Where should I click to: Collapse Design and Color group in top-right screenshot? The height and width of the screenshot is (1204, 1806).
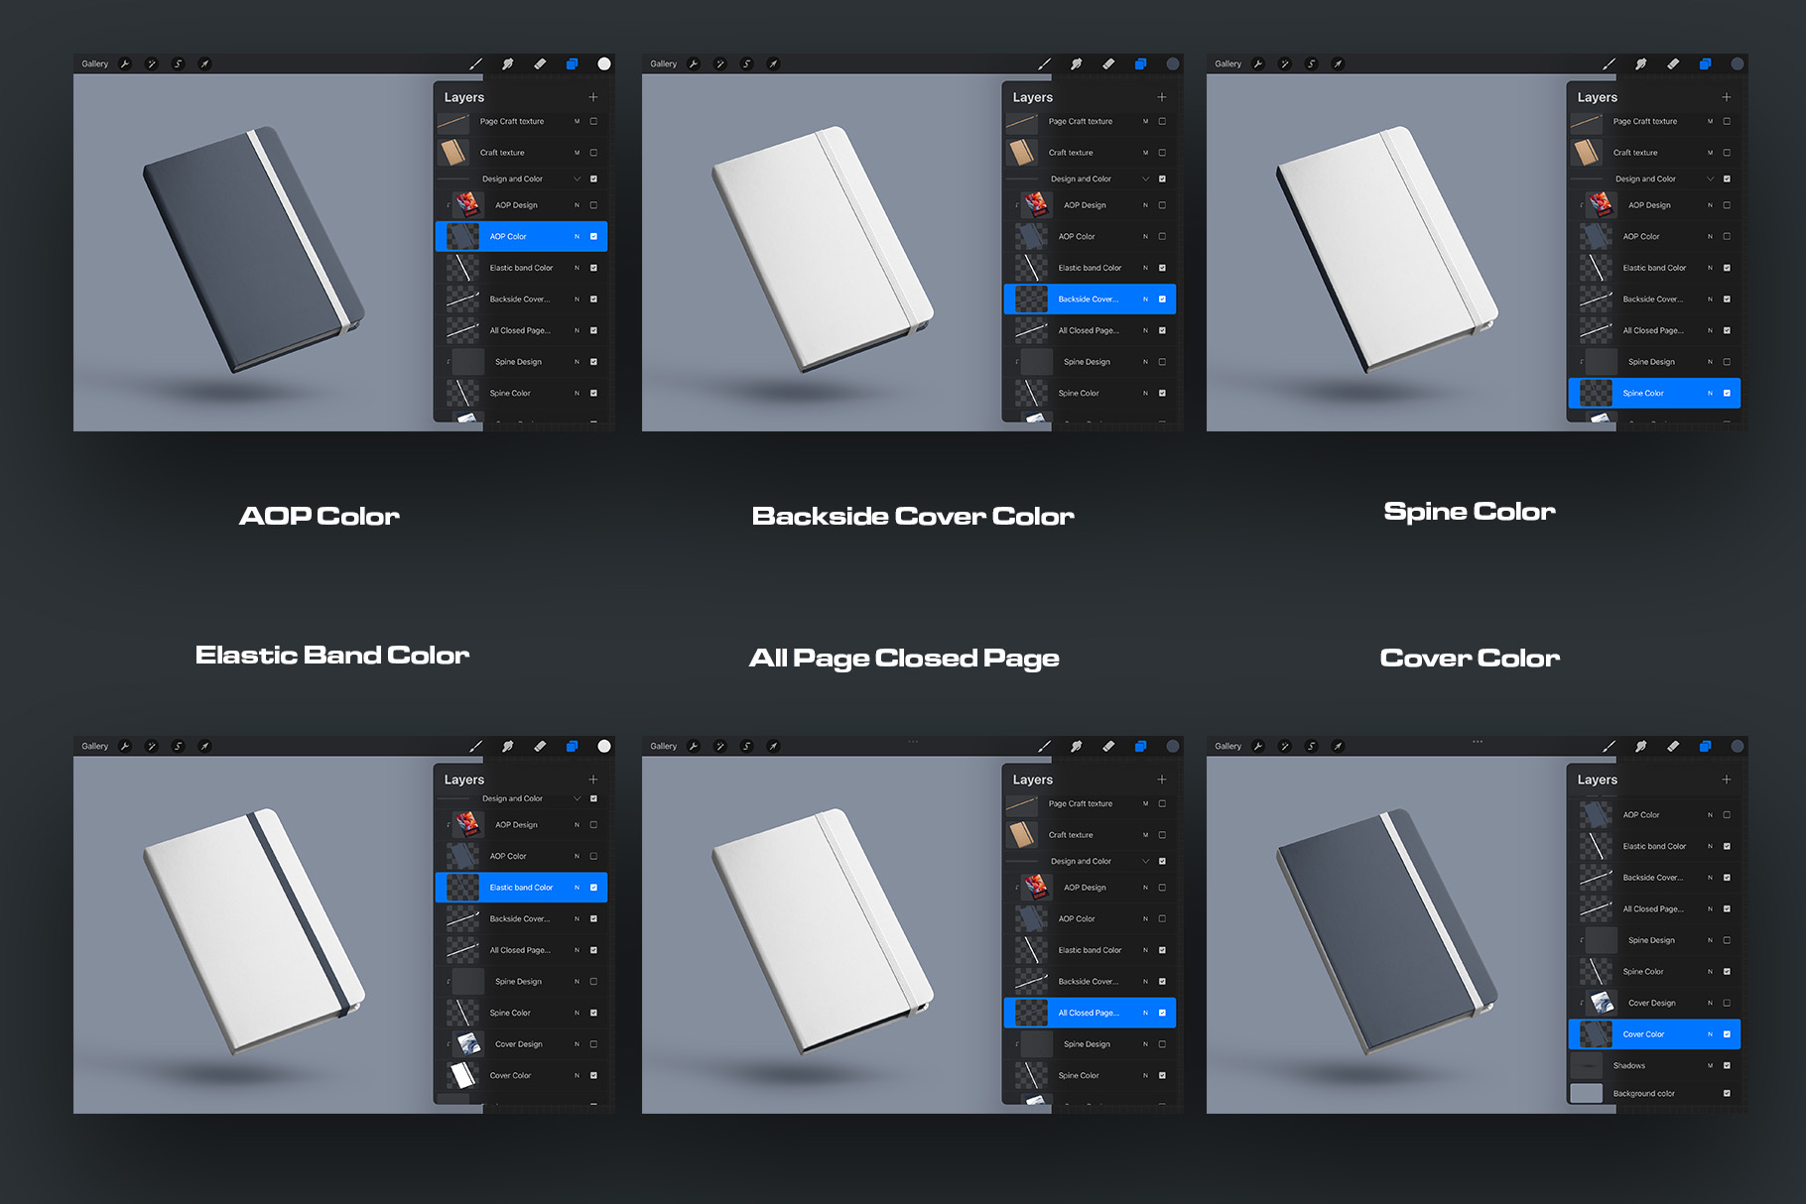pyautogui.click(x=1710, y=179)
